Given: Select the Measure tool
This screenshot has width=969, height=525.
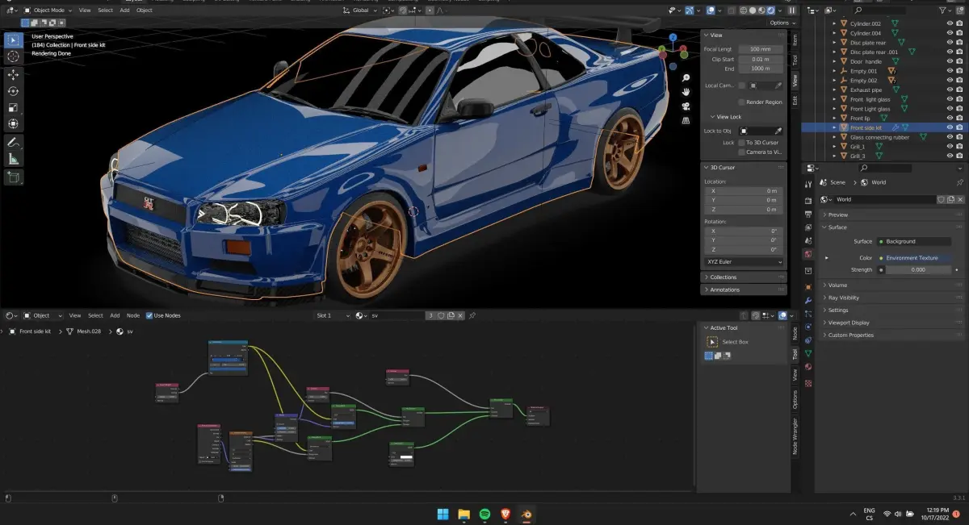Looking at the screenshot, I should 14,159.
